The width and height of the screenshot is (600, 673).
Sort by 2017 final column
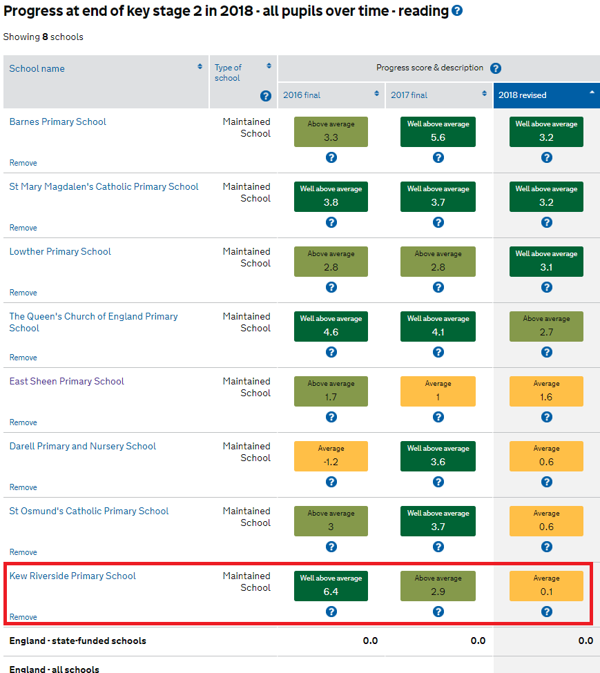(485, 94)
